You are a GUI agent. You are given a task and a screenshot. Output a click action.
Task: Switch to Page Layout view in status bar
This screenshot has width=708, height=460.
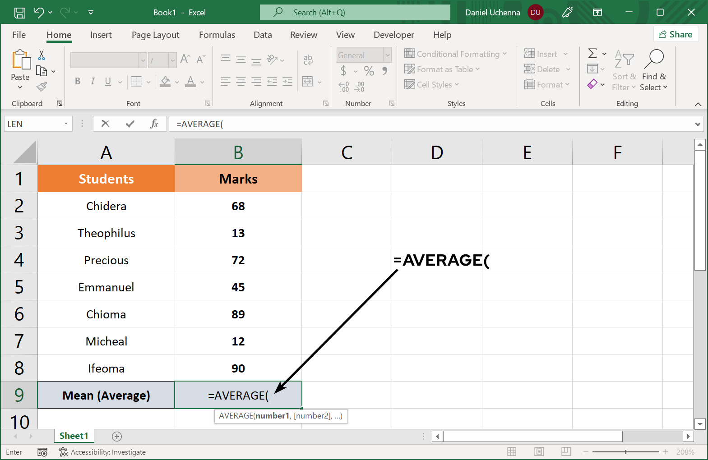pyautogui.click(x=539, y=451)
